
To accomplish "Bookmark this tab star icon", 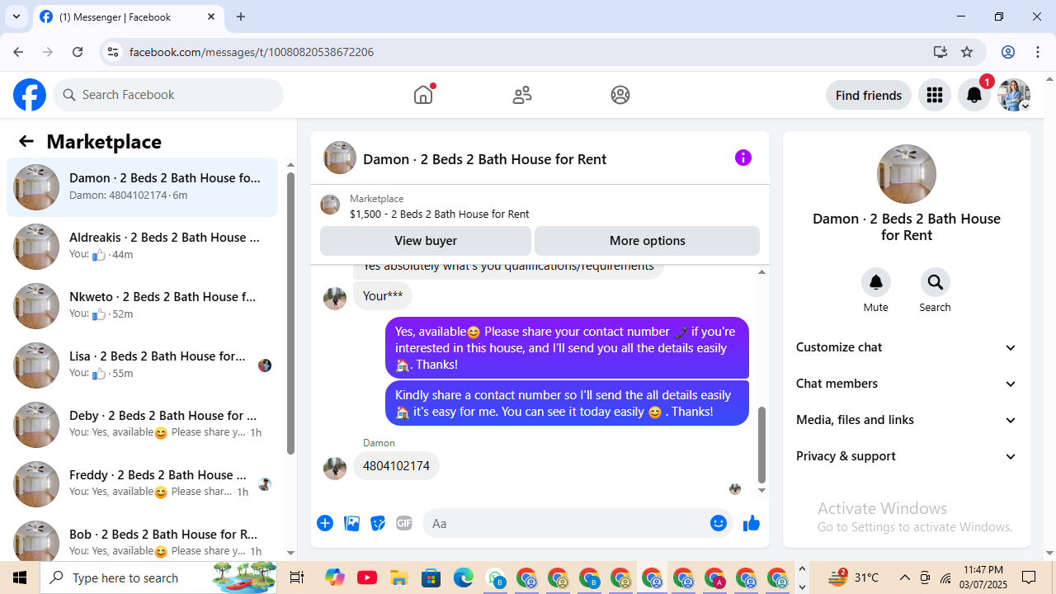I will [x=967, y=52].
